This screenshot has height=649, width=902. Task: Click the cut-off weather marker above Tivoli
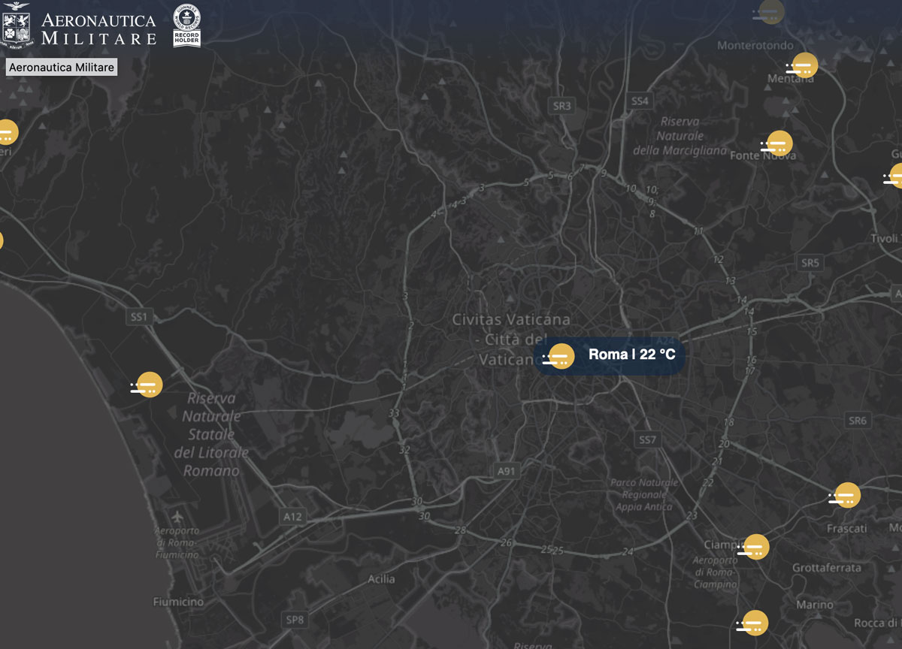pos(894,177)
